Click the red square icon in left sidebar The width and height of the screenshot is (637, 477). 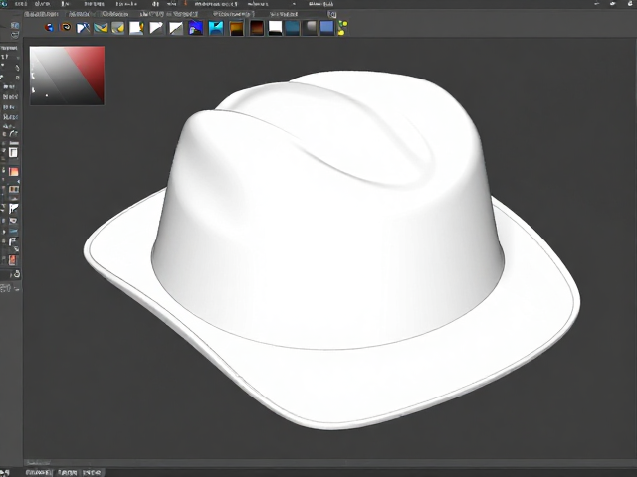[x=13, y=260]
